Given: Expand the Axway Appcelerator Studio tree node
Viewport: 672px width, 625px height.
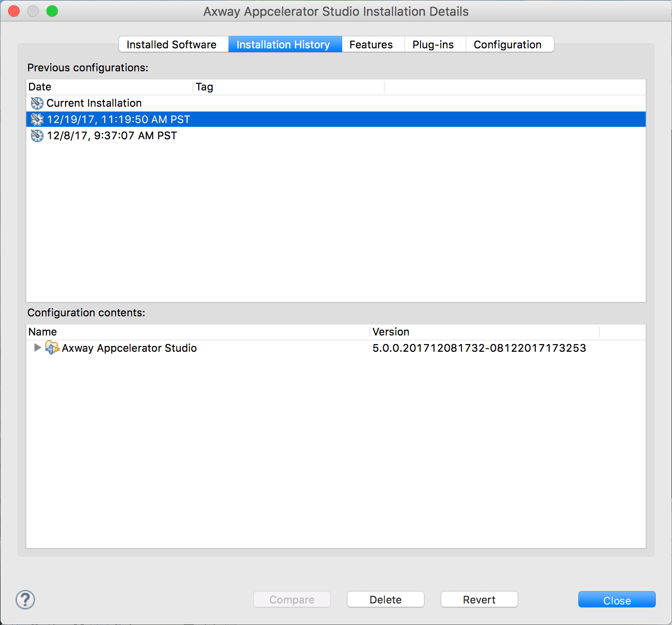Looking at the screenshot, I should pyautogui.click(x=37, y=348).
